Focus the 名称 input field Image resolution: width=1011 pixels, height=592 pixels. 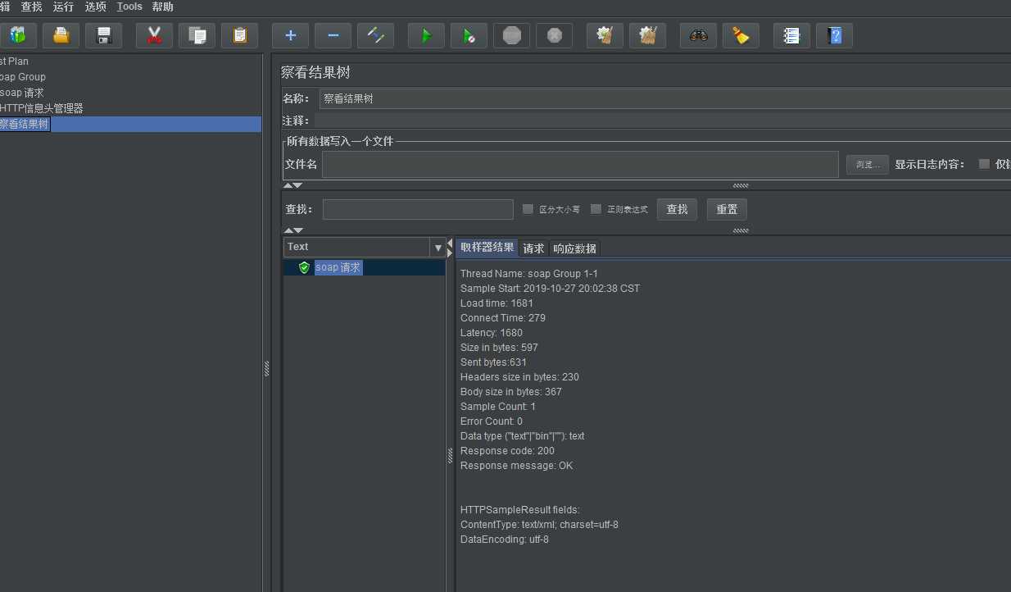pos(665,98)
